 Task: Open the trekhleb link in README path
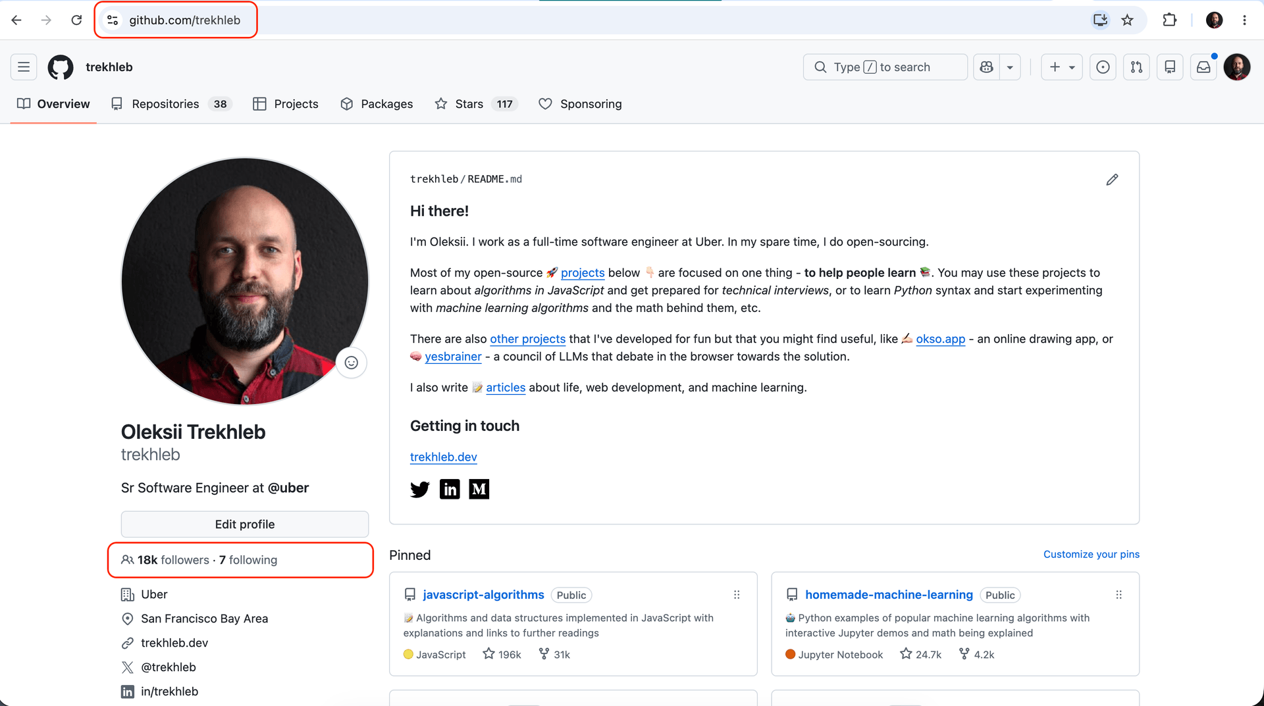tap(434, 179)
